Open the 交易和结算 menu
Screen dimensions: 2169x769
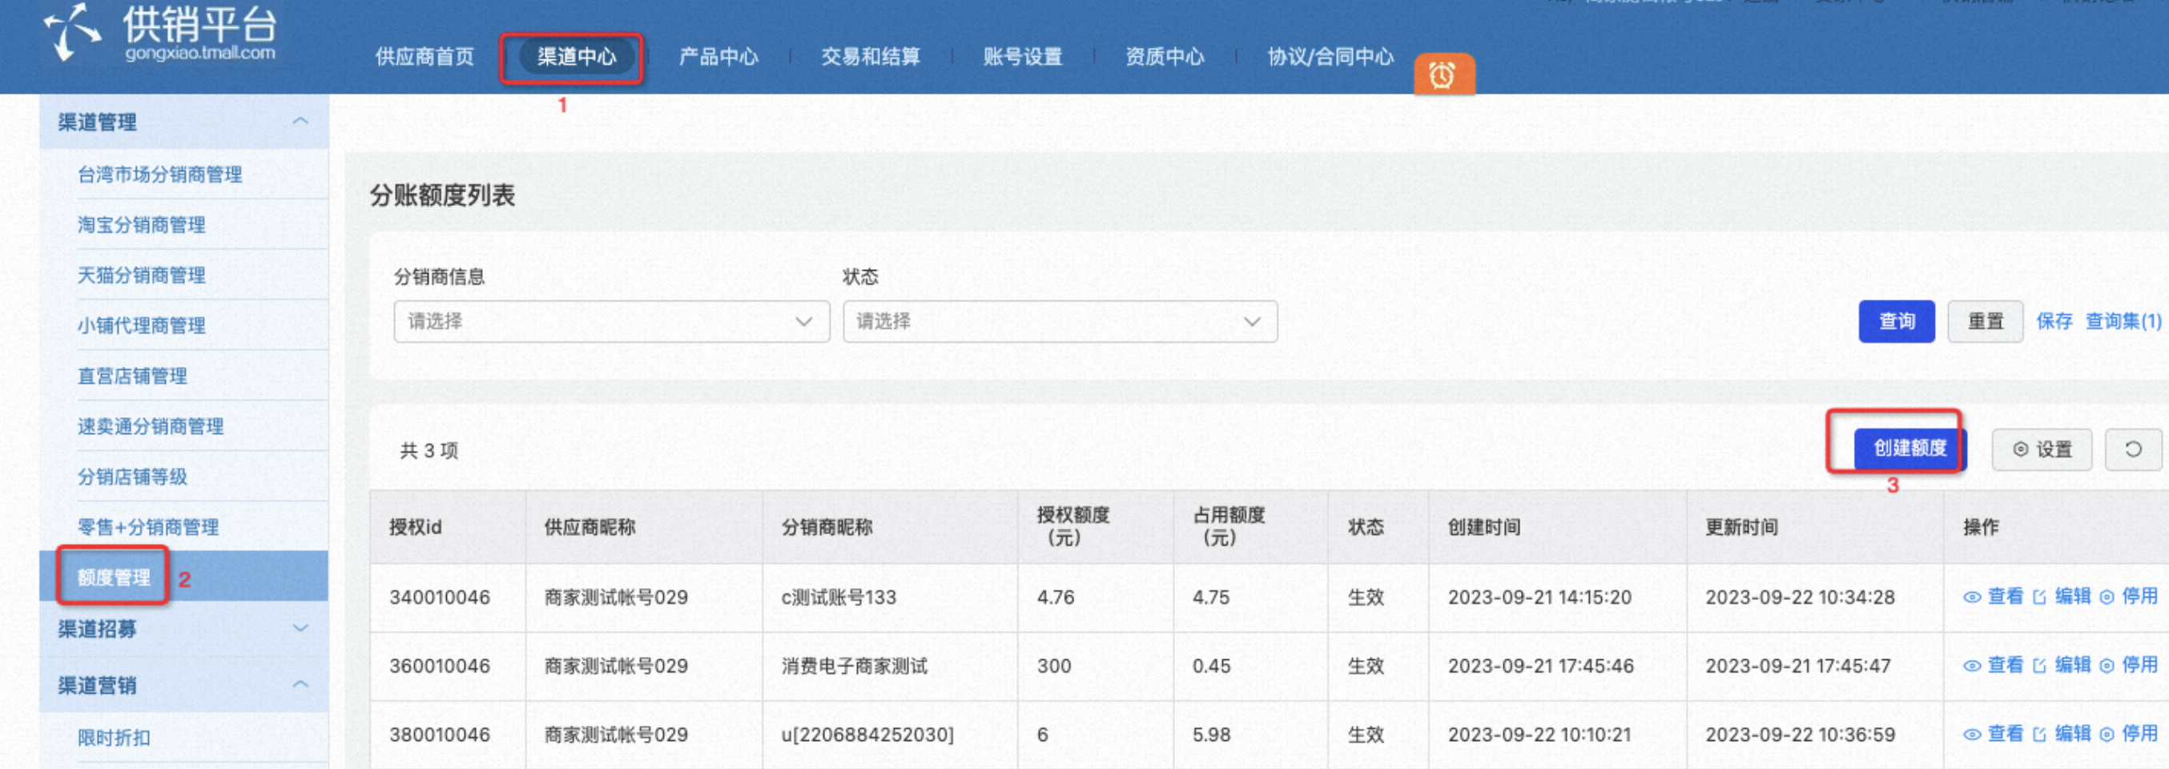[871, 56]
